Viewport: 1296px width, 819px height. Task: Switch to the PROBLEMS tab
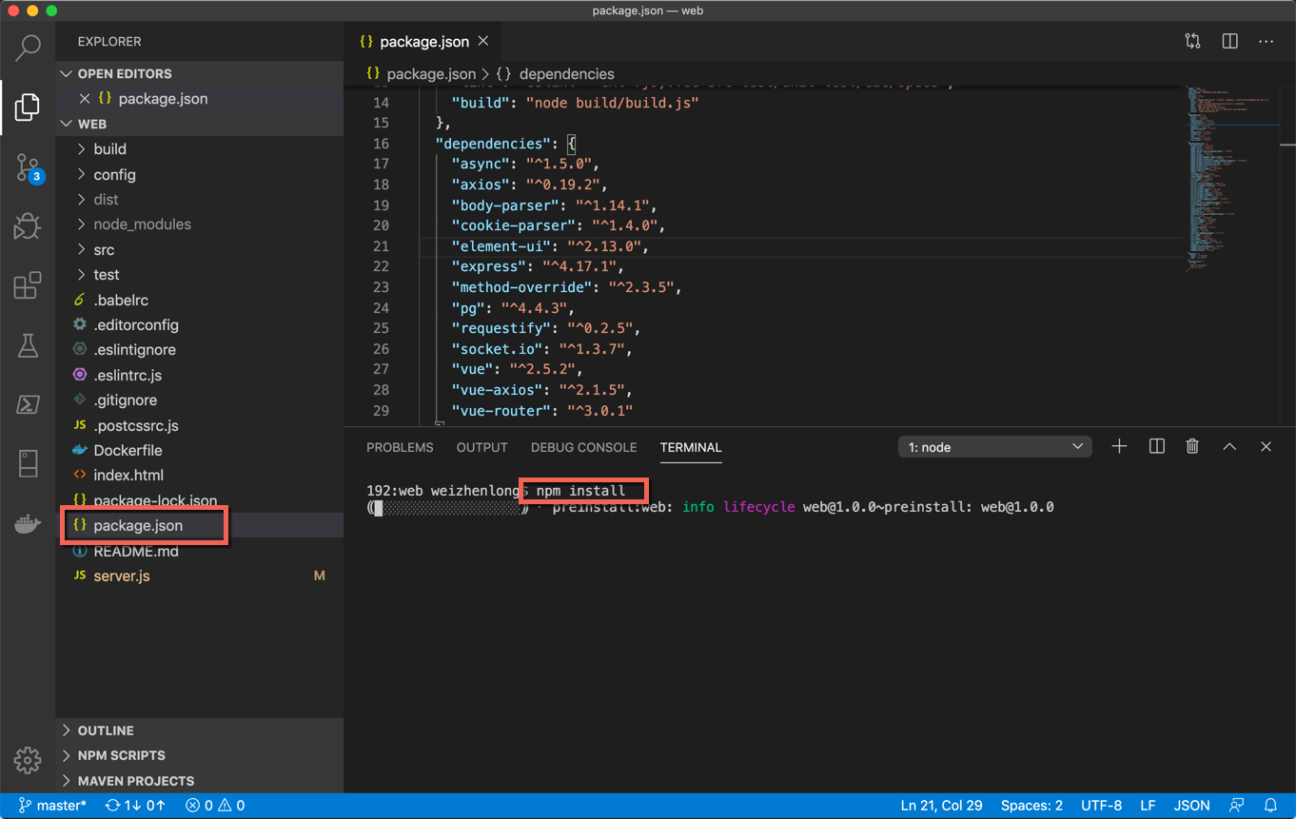(x=400, y=447)
